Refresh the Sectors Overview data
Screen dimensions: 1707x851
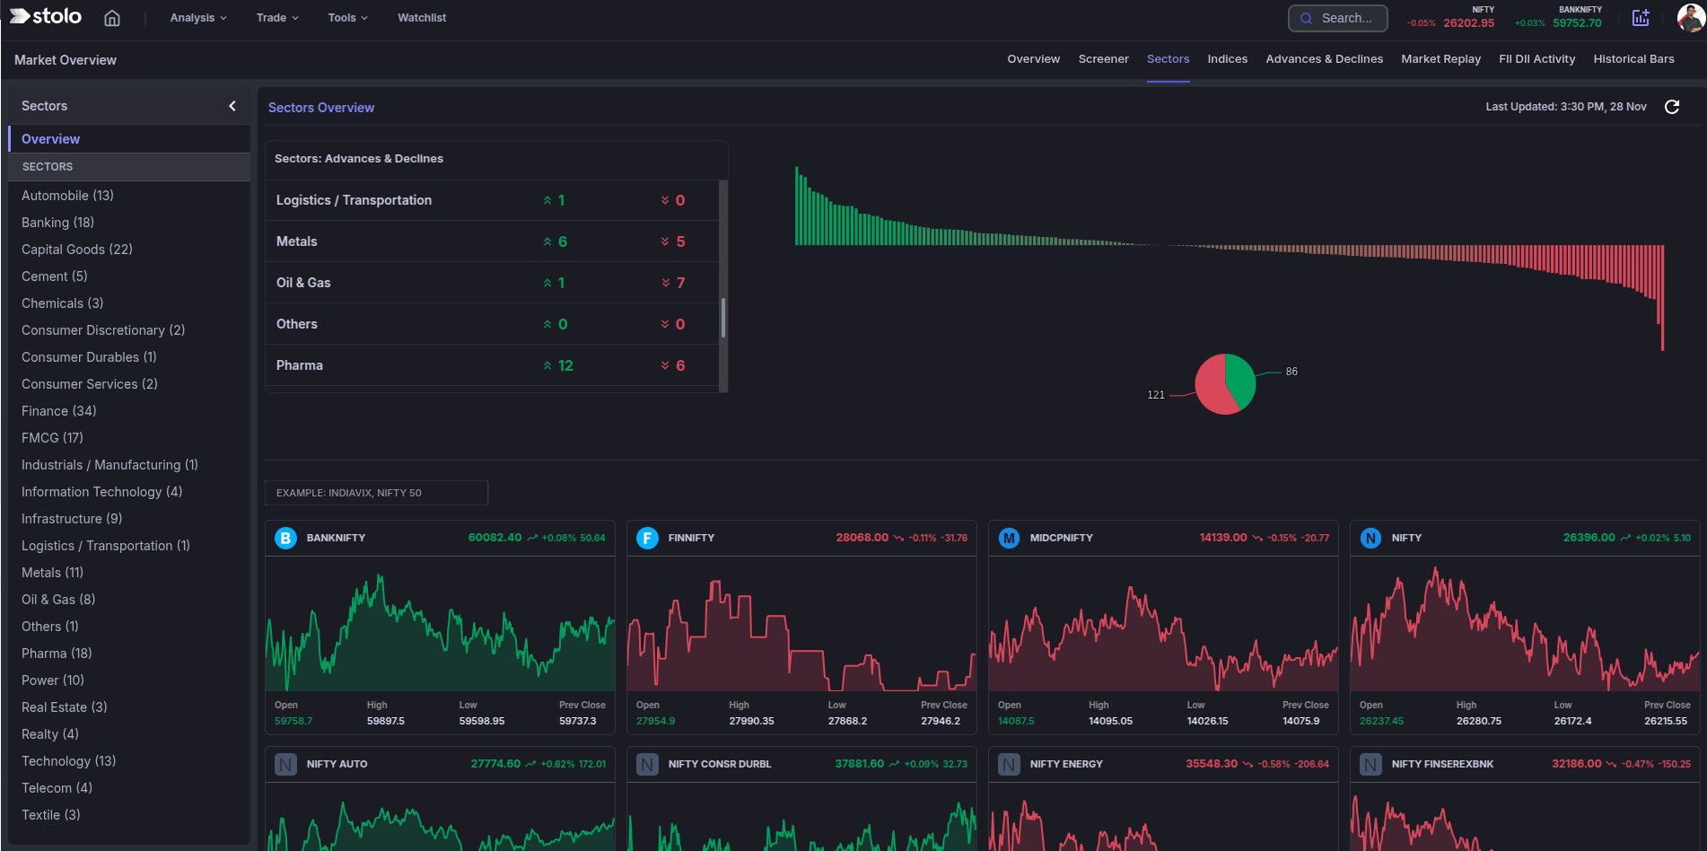click(1673, 107)
